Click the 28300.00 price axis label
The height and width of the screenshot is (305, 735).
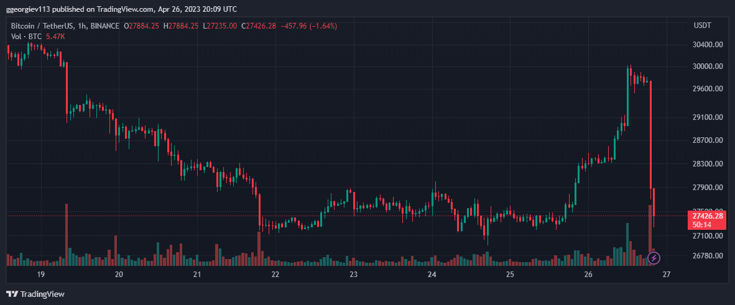[x=706, y=164]
